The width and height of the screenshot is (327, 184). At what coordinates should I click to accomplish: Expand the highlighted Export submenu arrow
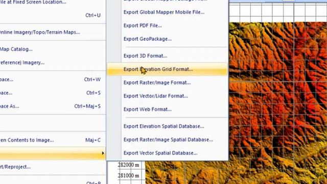103,153
